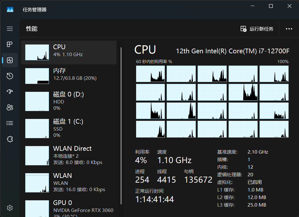Click the L3 缓存 25.0 MB value
This screenshot has width=299, height=217.
tap(257, 205)
